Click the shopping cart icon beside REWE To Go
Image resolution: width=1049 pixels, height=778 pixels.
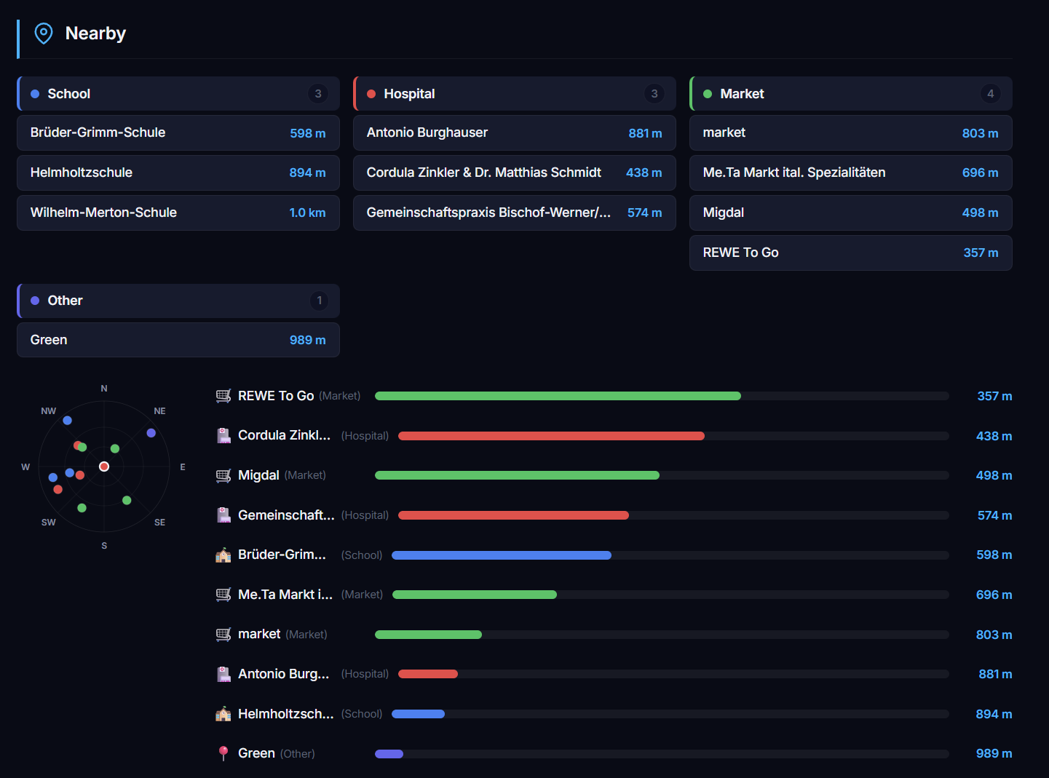(x=223, y=396)
